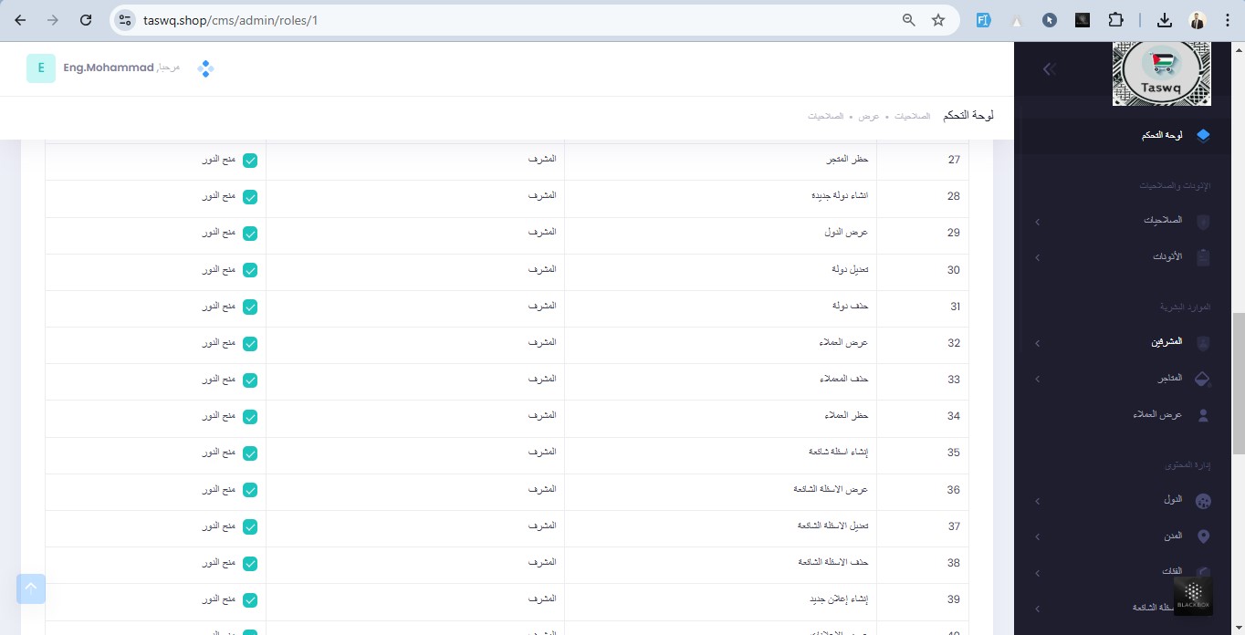The image size is (1245, 635).
Task: Expand the المشرفين sidebar submenu arrow
Action: click(x=1037, y=343)
